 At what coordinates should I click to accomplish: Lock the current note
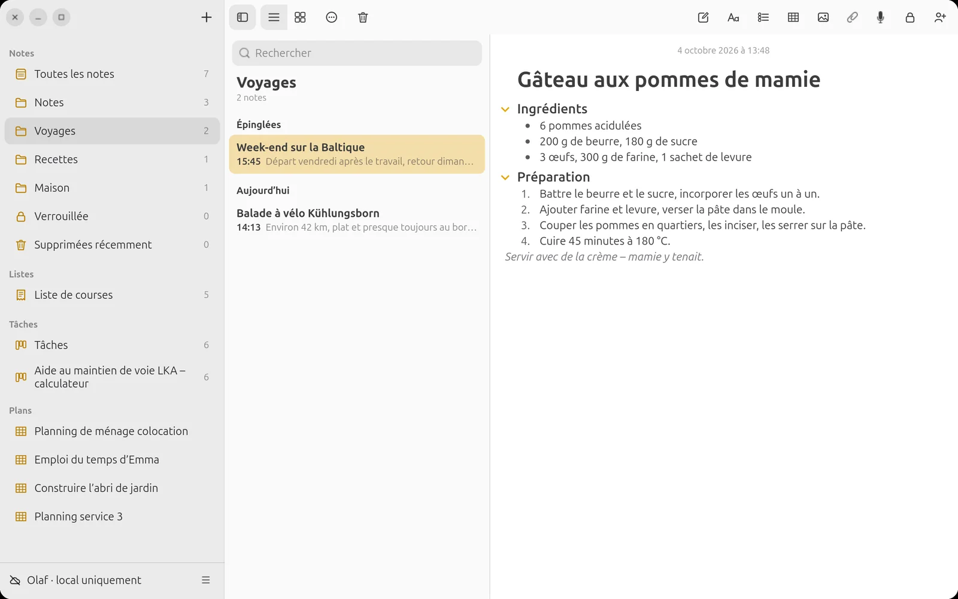pos(910,17)
